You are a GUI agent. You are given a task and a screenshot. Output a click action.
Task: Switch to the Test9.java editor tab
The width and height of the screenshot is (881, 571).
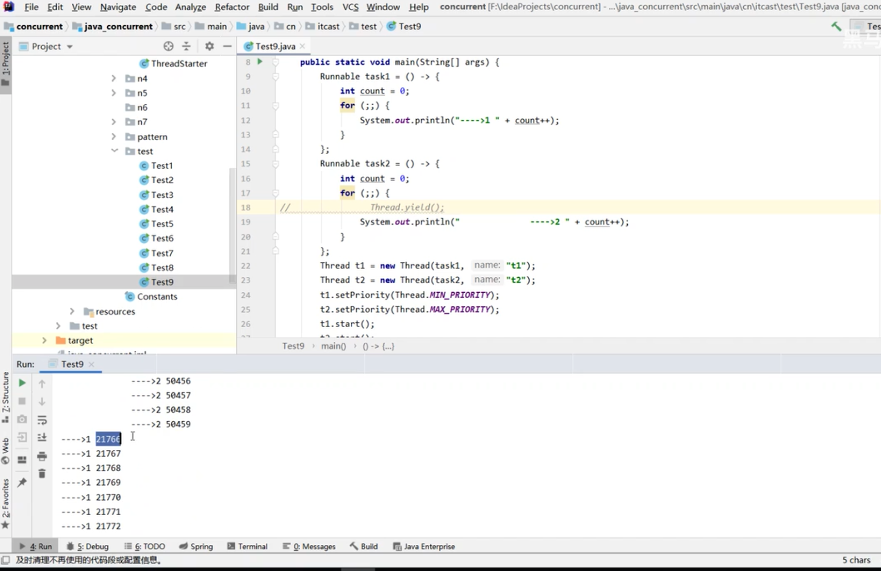pos(275,46)
